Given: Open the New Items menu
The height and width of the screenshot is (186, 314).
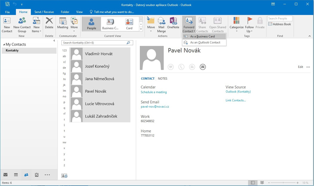Looking at the screenshot, I should point(36,25).
